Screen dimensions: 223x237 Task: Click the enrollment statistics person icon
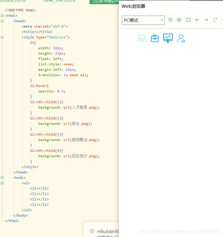click(x=181, y=38)
